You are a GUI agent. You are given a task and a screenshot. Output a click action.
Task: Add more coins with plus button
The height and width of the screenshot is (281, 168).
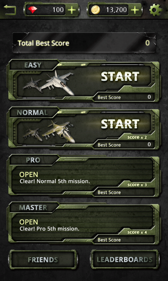[x=135, y=10]
